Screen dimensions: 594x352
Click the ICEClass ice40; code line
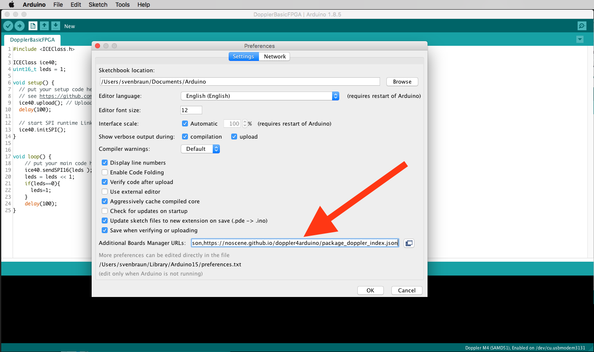tap(35, 63)
